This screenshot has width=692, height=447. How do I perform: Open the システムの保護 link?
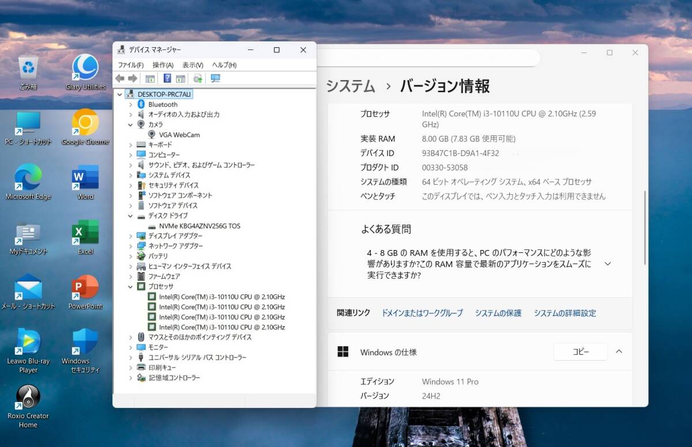(x=498, y=313)
